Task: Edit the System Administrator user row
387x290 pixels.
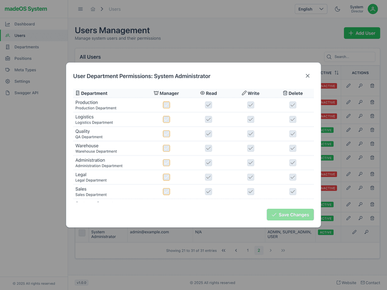Action: pos(354,232)
